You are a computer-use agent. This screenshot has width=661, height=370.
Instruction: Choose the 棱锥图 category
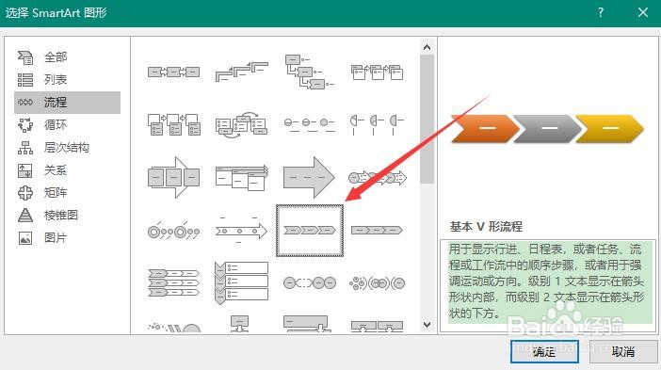[67, 216]
